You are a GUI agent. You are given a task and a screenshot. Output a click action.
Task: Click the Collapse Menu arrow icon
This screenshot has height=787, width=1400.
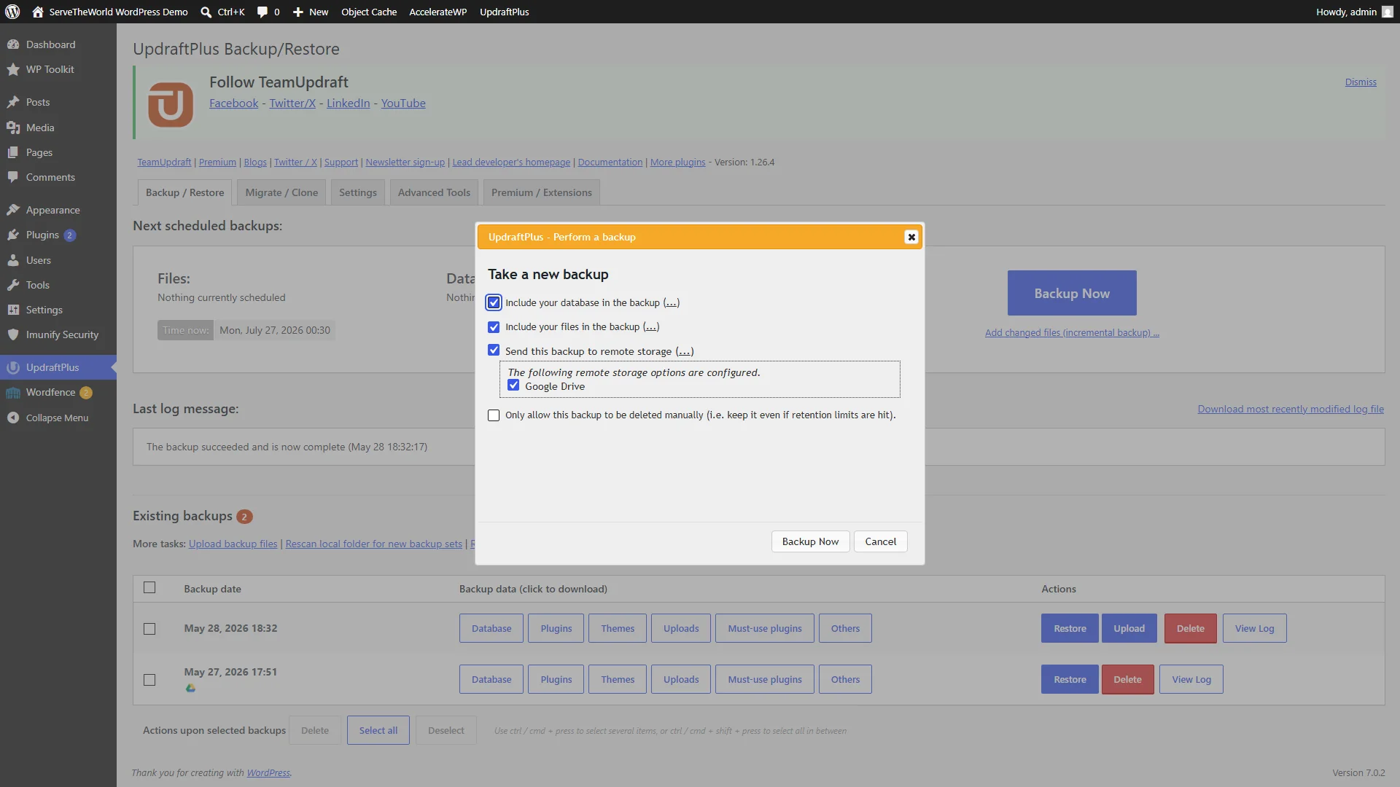coord(13,418)
